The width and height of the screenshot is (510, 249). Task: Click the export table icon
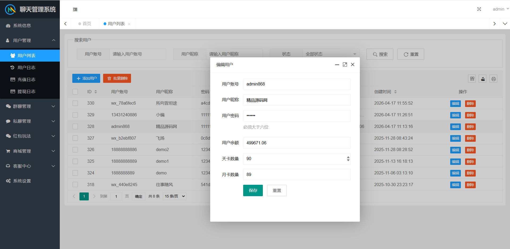[x=483, y=79]
